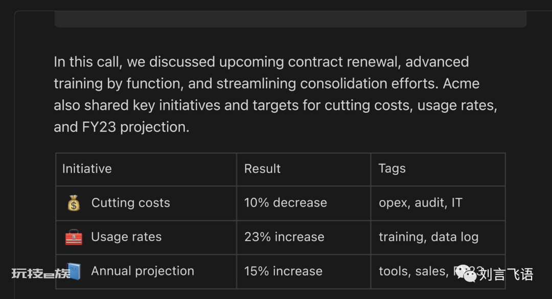Image resolution: width=552 pixels, height=299 pixels.
Task: Click the tools, sales tags cell
Action: click(438, 271)
